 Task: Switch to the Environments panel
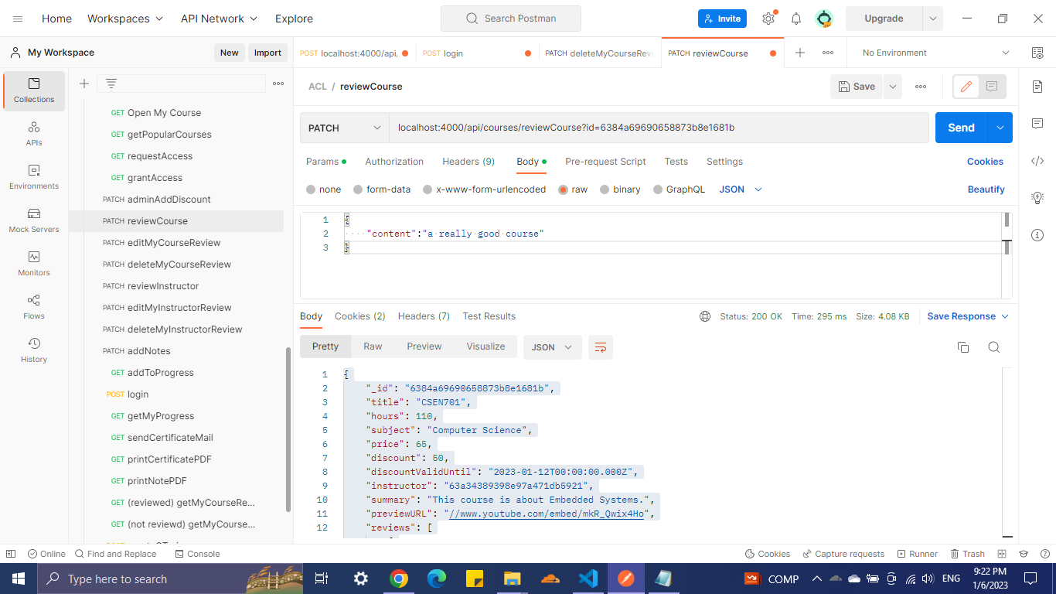pyautogui.click(x=34, y=176)
